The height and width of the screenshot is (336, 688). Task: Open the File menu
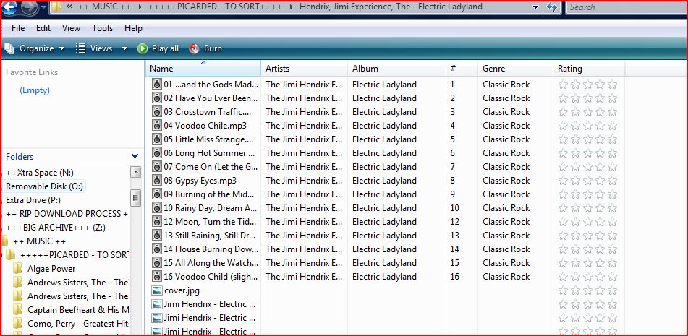pos(18,28)
